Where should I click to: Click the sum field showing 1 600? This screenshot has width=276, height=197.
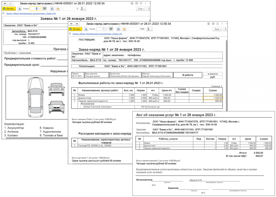click(136, 29)
